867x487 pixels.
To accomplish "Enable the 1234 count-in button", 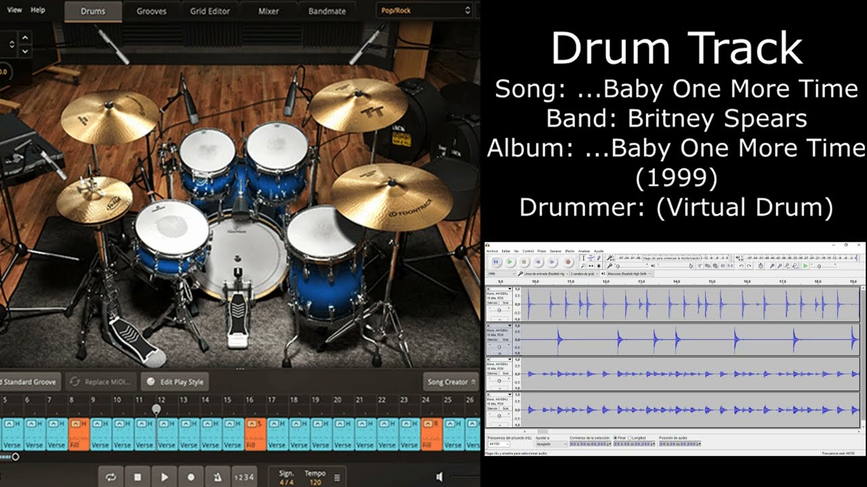I will (244, 477).
